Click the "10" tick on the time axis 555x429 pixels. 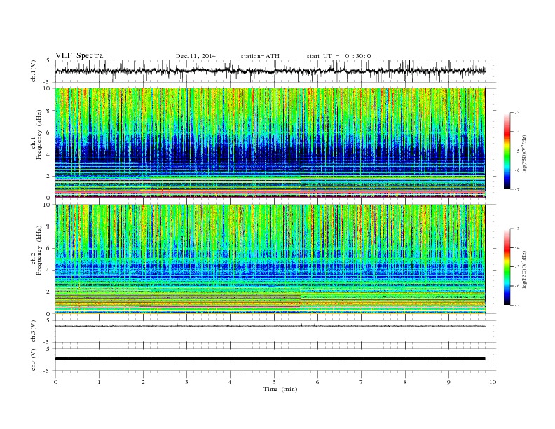click(493, 382)
